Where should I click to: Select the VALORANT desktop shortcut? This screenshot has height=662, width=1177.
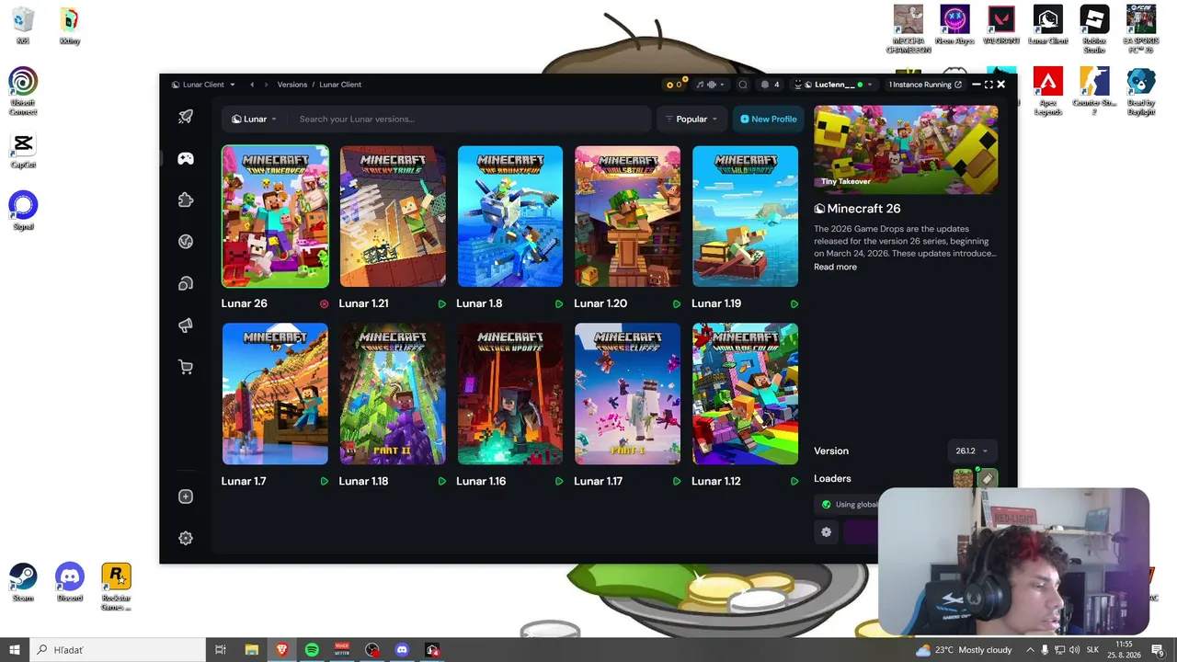click(1000, 25)
